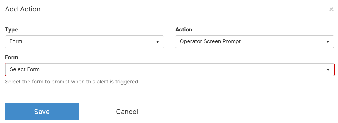Image resolution: width=338 pixels, height=123 pixels.
Task: Click the Type field label
Action: (12, 29)
